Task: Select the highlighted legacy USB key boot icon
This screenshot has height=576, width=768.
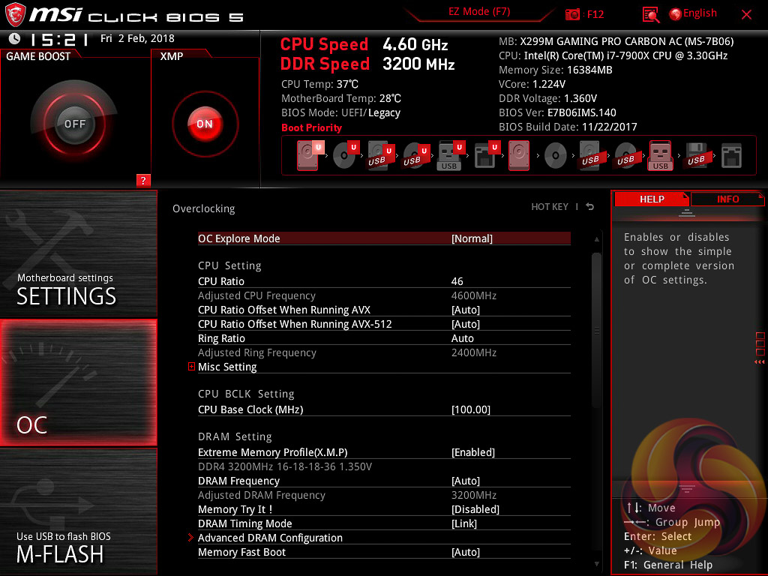Action: pyautogui.click(x=661, y=155)
